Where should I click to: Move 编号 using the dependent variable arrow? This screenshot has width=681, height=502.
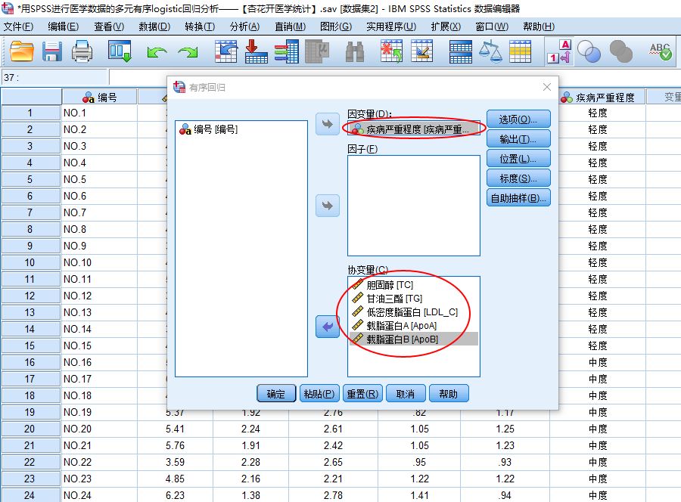(x=327, y=125)
